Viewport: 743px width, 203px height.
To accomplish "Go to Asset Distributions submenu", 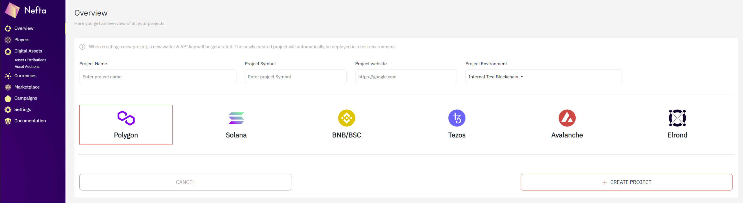I will tap(30, 60).
